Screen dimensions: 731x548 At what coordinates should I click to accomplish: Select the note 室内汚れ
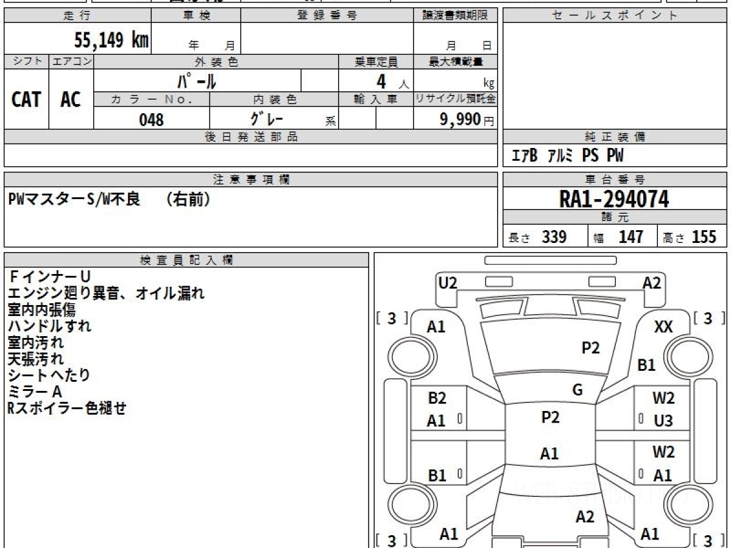coord(36,343)
